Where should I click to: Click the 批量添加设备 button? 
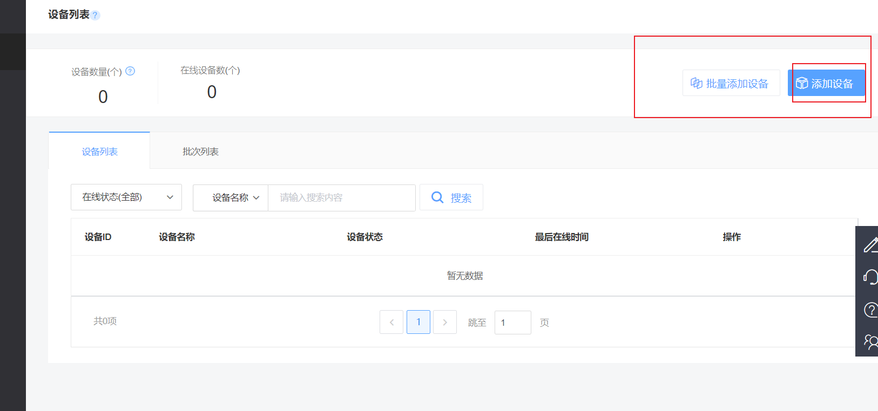pos(731,83)
